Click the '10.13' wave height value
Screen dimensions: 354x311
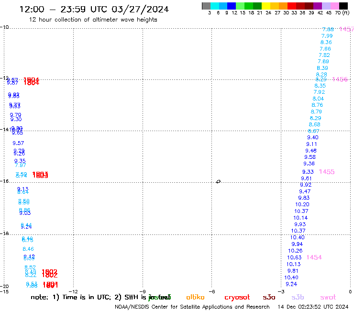[x=294, y=264]
